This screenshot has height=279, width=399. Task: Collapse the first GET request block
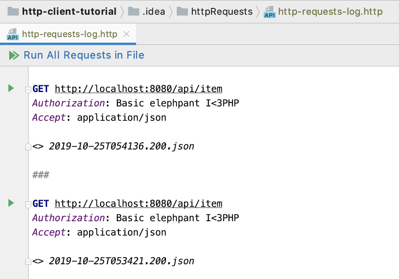tap(28, 90)
